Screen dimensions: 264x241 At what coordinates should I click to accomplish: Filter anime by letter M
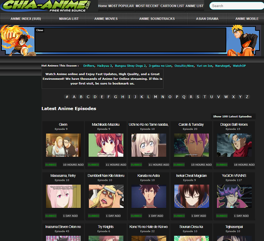click(x=155, y=97)
